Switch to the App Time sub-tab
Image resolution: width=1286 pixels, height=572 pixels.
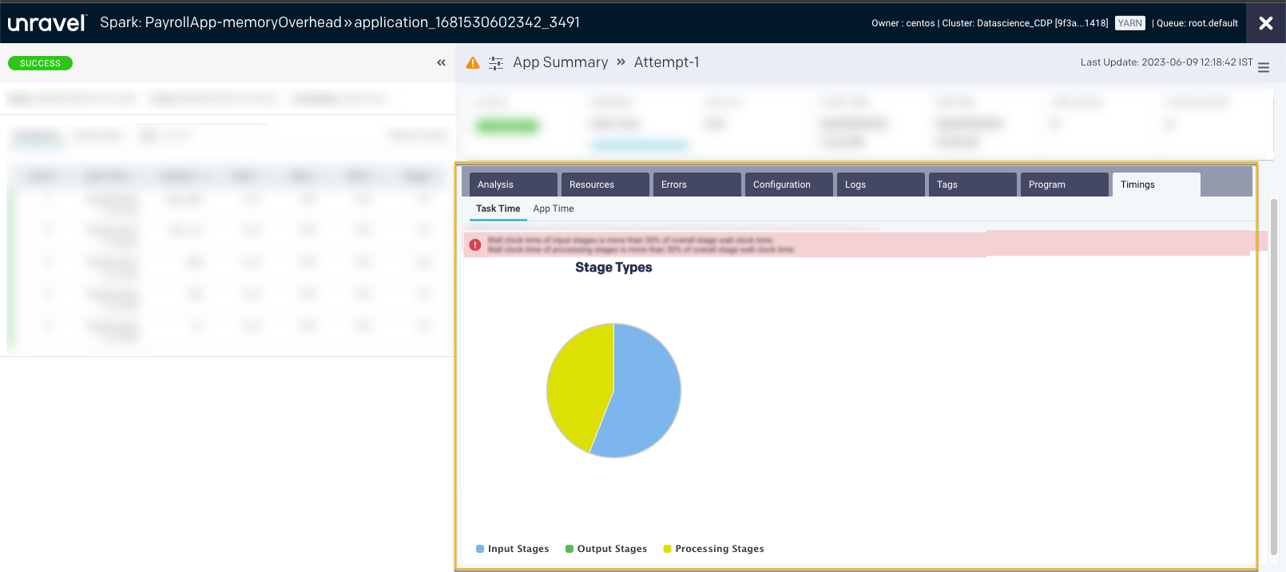click(x=553, y=209)
